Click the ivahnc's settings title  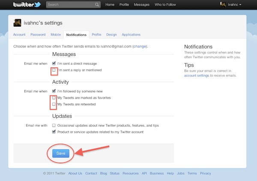[x=43, y=23]
